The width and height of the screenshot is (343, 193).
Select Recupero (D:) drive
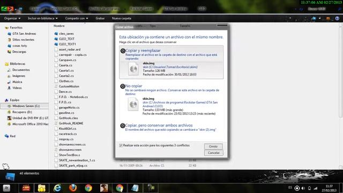(20, 112)
